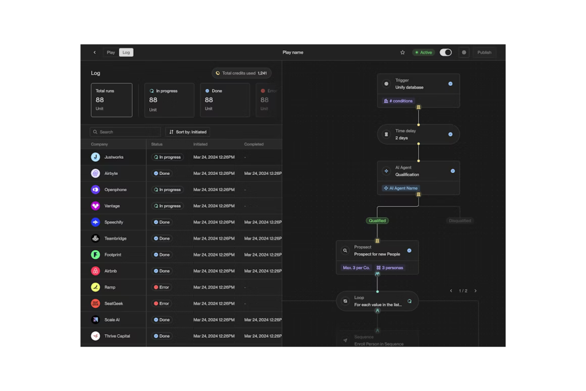The width and height of the screenshot is (586, 391).
Task: Expand the Disqualified branch label
Action: coord(460,221)
